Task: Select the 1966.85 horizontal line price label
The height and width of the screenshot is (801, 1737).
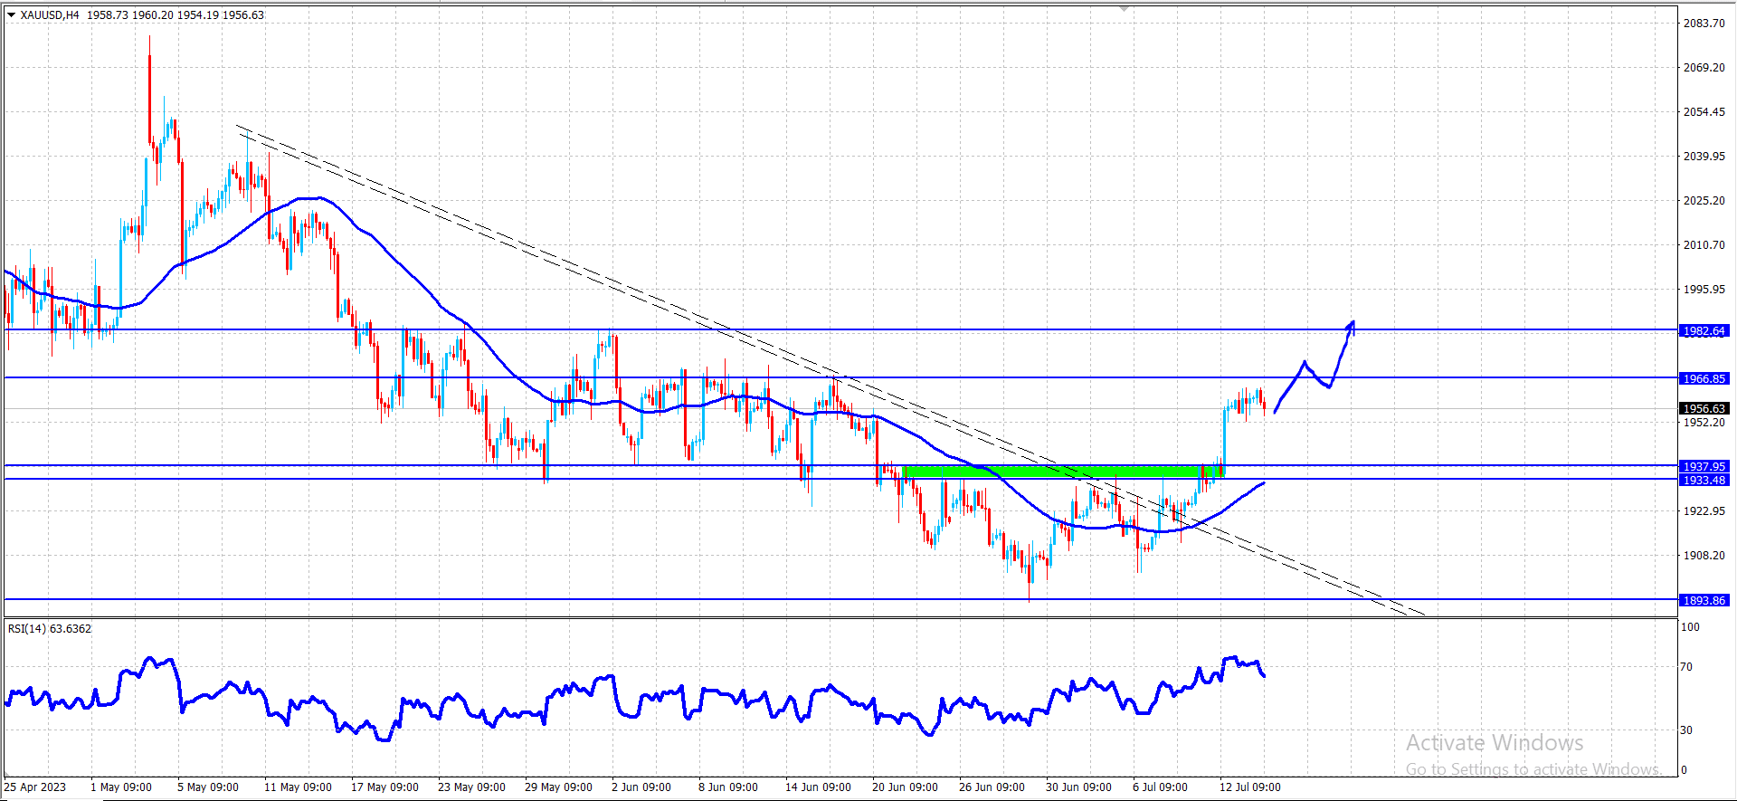Action: point(1704,378)
